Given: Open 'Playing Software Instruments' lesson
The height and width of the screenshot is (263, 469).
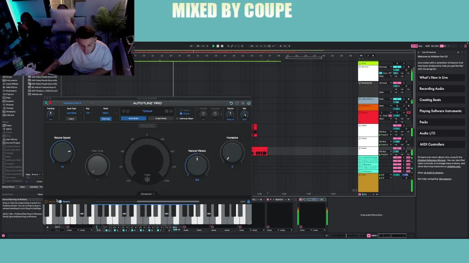Looking at the screenshot, I should point(440,111).
